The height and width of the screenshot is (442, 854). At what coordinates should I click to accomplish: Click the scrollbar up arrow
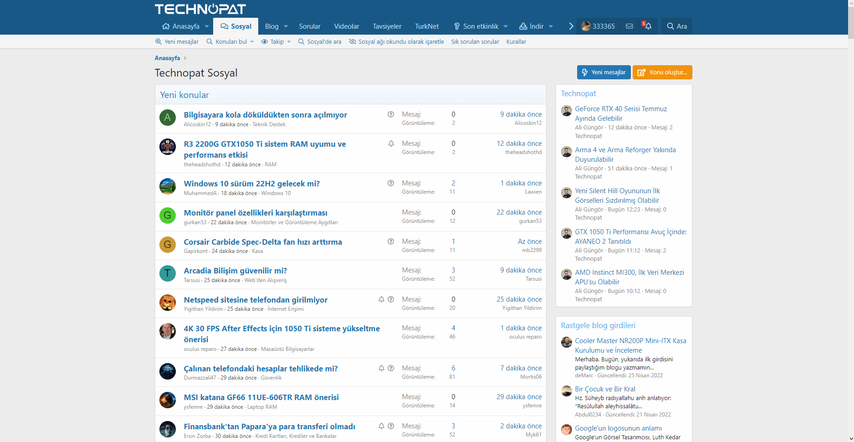851,3
